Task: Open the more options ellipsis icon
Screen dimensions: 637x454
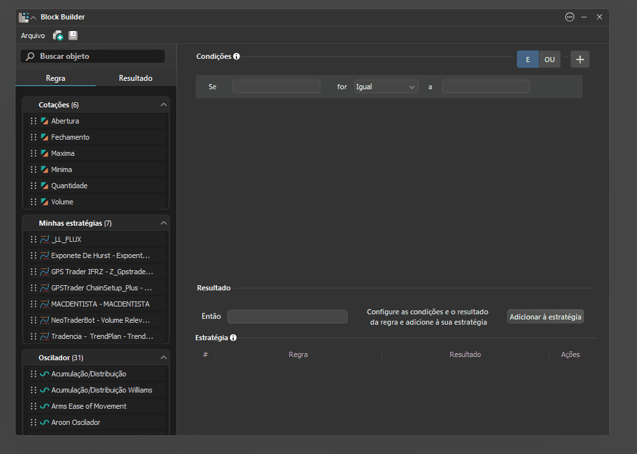Action: coord(570,17)
